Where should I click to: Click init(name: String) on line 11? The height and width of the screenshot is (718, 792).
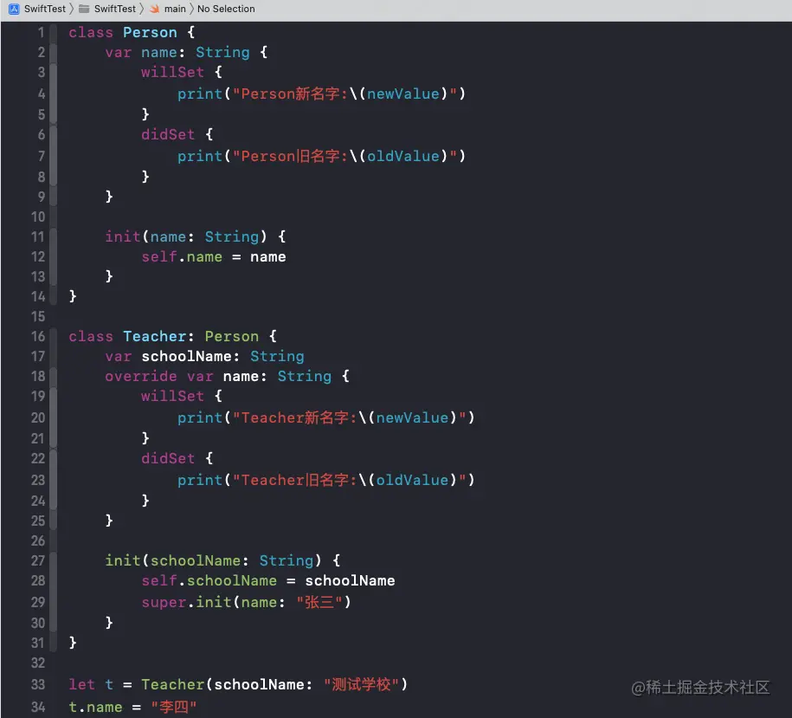186,236
